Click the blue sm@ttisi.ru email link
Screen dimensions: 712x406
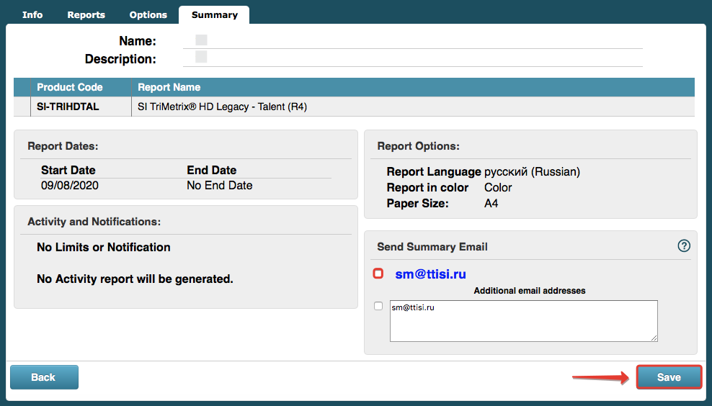pyautogui.click(x=430, y=274)
